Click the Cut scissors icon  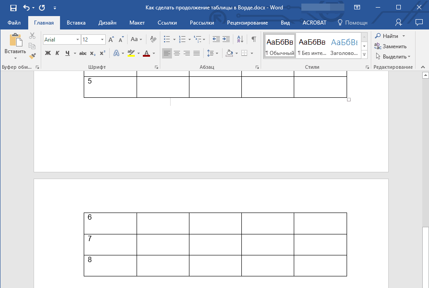point(32,36)
